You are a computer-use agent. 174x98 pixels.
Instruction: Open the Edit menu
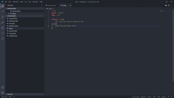pos(10,2)
